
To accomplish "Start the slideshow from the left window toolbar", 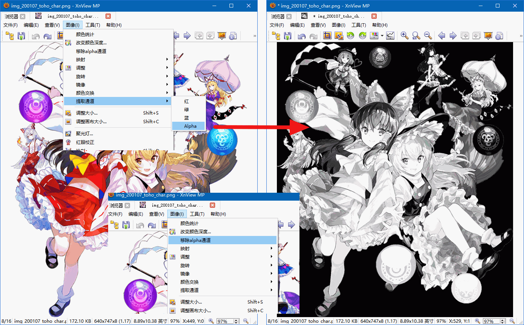I will (x=222, y=36).
